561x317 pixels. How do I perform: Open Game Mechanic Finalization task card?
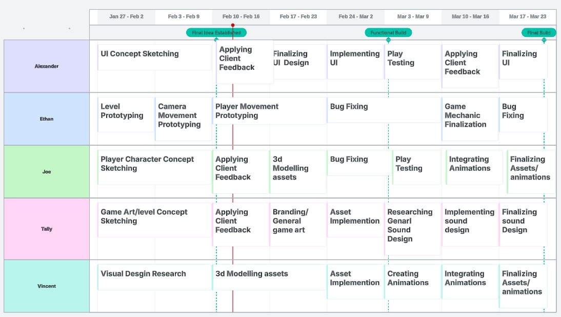[x=469, y=118]
